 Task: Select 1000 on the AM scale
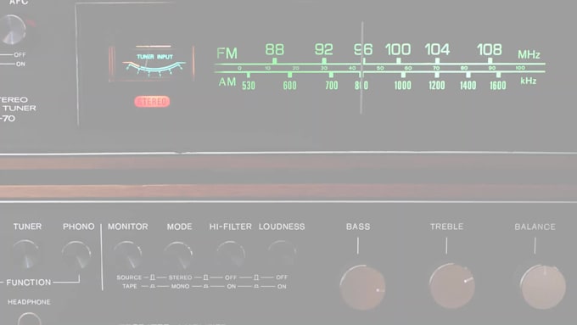(402, 86)
